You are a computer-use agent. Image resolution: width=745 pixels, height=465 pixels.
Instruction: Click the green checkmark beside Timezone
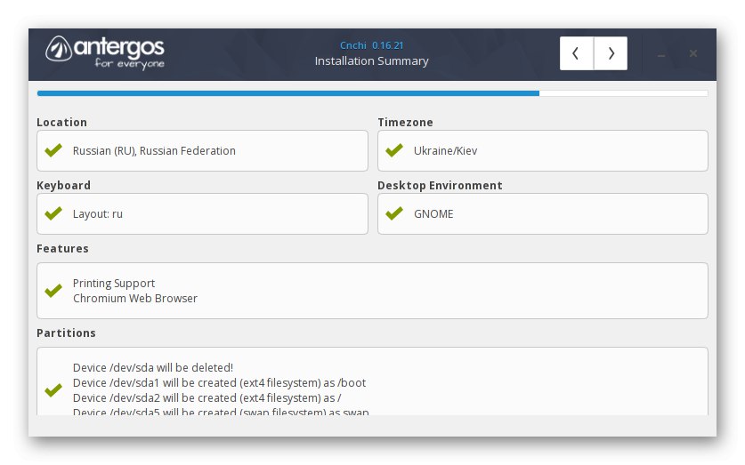[x=394, y=150]
